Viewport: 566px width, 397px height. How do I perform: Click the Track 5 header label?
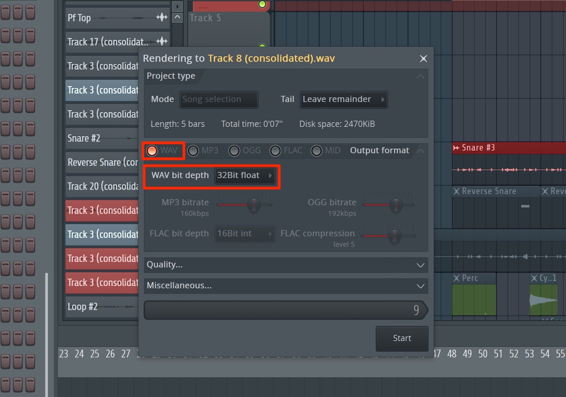pos(205,18)
